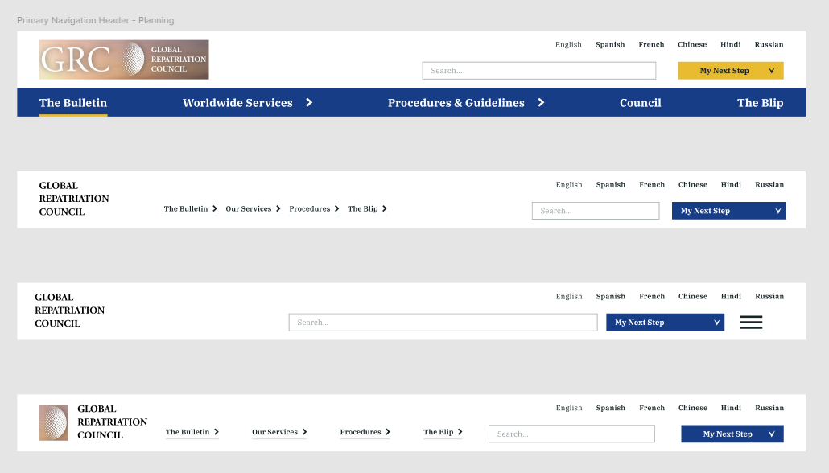
Task: Open The Bulletin link in the second header
Action: (186, 209)
